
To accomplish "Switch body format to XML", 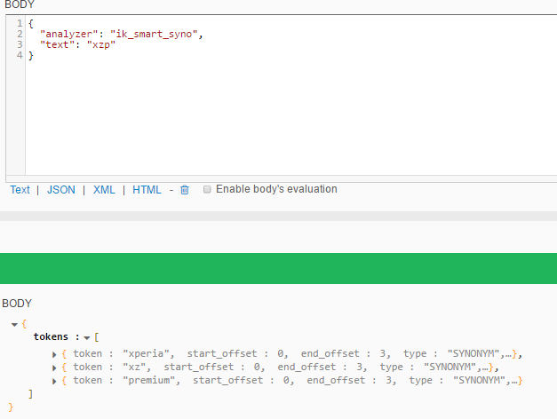I will [x=104, y=190].
